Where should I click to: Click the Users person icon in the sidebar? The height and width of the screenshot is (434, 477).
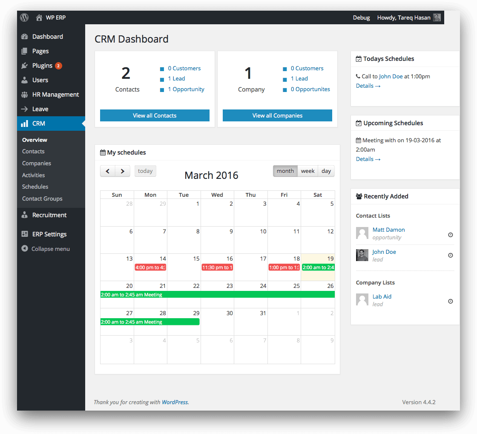25,80
